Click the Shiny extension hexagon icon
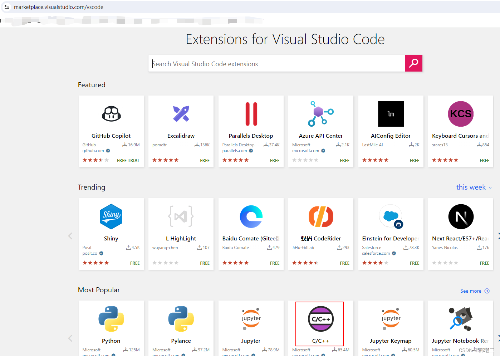 pos(111,216)
